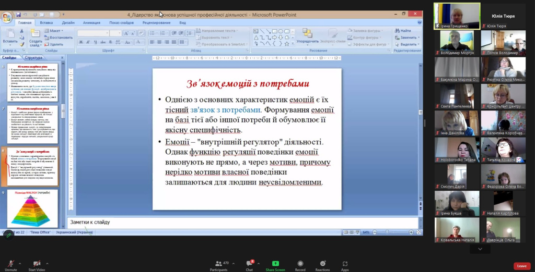The image size is (535, 272).
Task: Expand the full shapes gallery
Action: tap(293, 44)
